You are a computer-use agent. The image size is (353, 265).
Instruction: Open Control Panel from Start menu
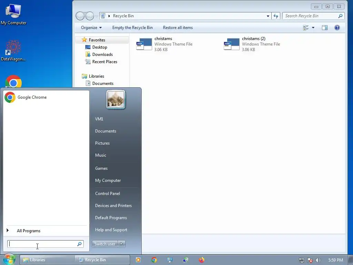[x=108, y=194]
